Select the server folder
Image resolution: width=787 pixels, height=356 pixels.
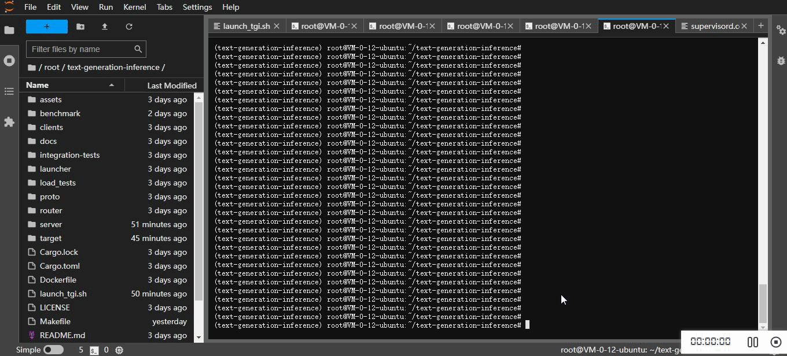(106, 224)
